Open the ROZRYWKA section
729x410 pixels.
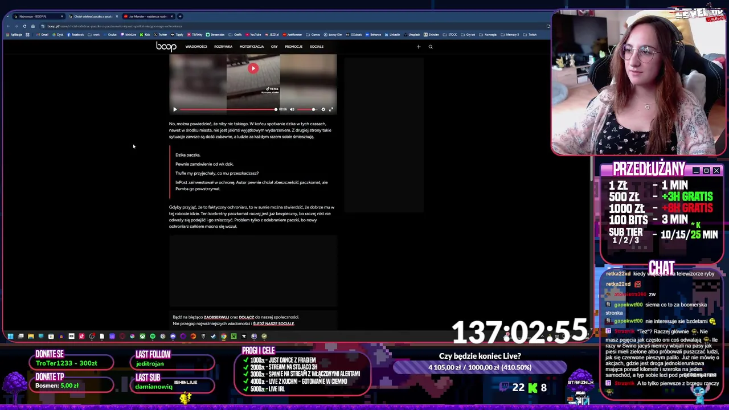pos(223,47)
